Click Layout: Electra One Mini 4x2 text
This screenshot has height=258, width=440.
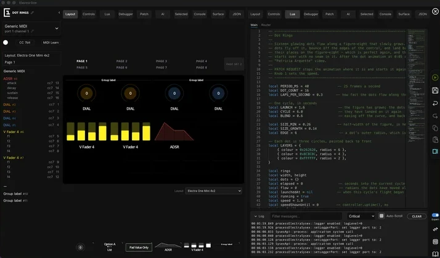point(27,55)
